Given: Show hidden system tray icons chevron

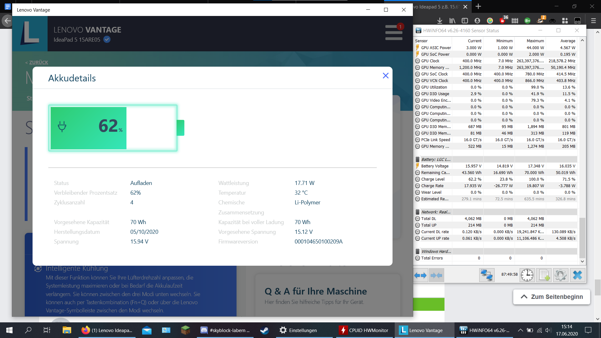Looking at the screenshot, I should coord(520,330).
